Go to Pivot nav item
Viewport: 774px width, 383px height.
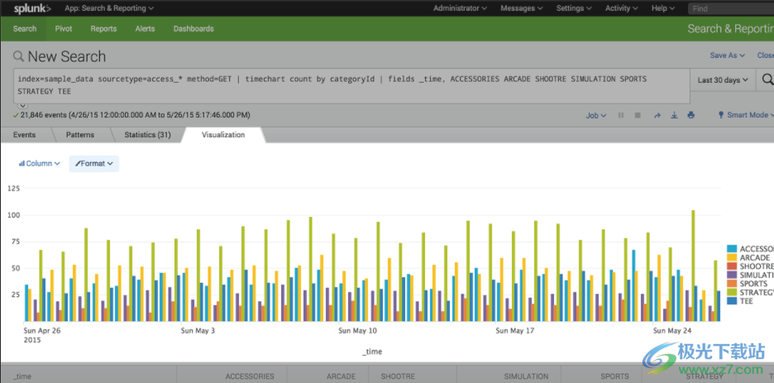pyautogui.click(x=64, y=29)
